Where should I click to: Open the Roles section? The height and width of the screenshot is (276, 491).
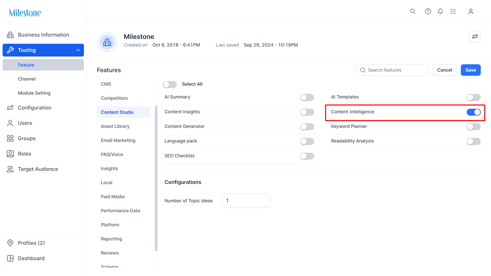[43, 154]
